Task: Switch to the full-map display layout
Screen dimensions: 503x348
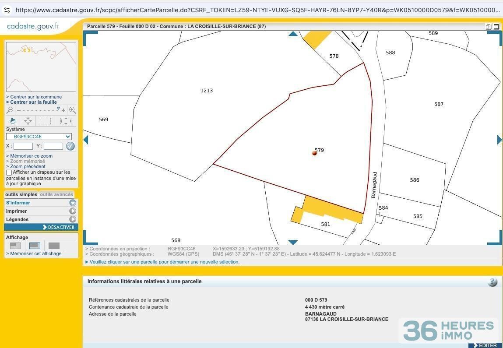Action: (x=54, y=246)
